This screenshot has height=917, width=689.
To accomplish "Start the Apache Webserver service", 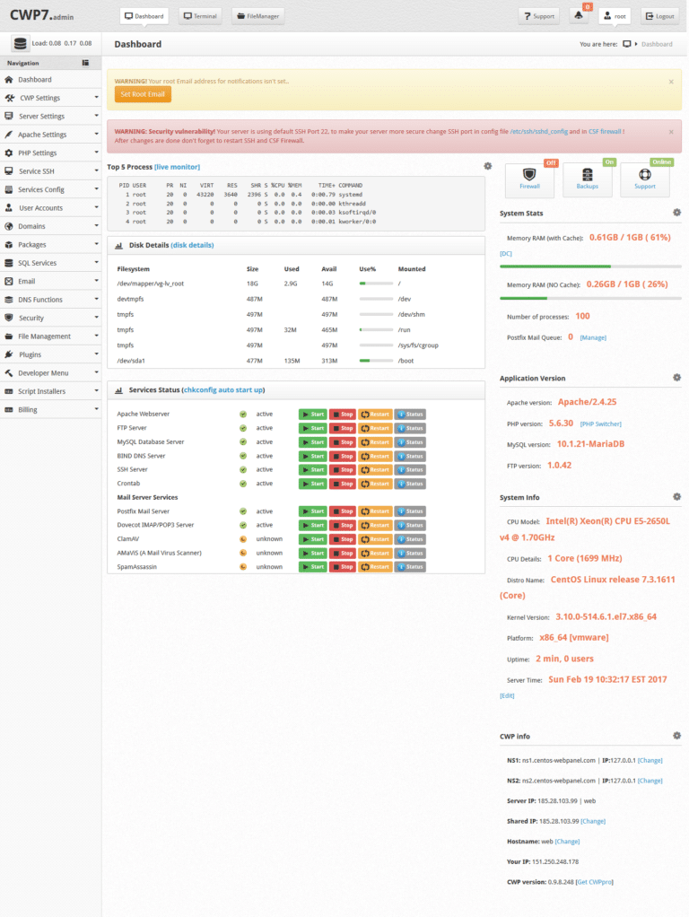I will coord(313,414).
